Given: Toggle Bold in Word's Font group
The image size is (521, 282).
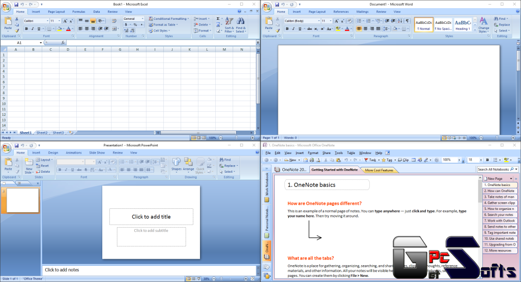Looking at the screenshot, I should click(x=287, y=29).
